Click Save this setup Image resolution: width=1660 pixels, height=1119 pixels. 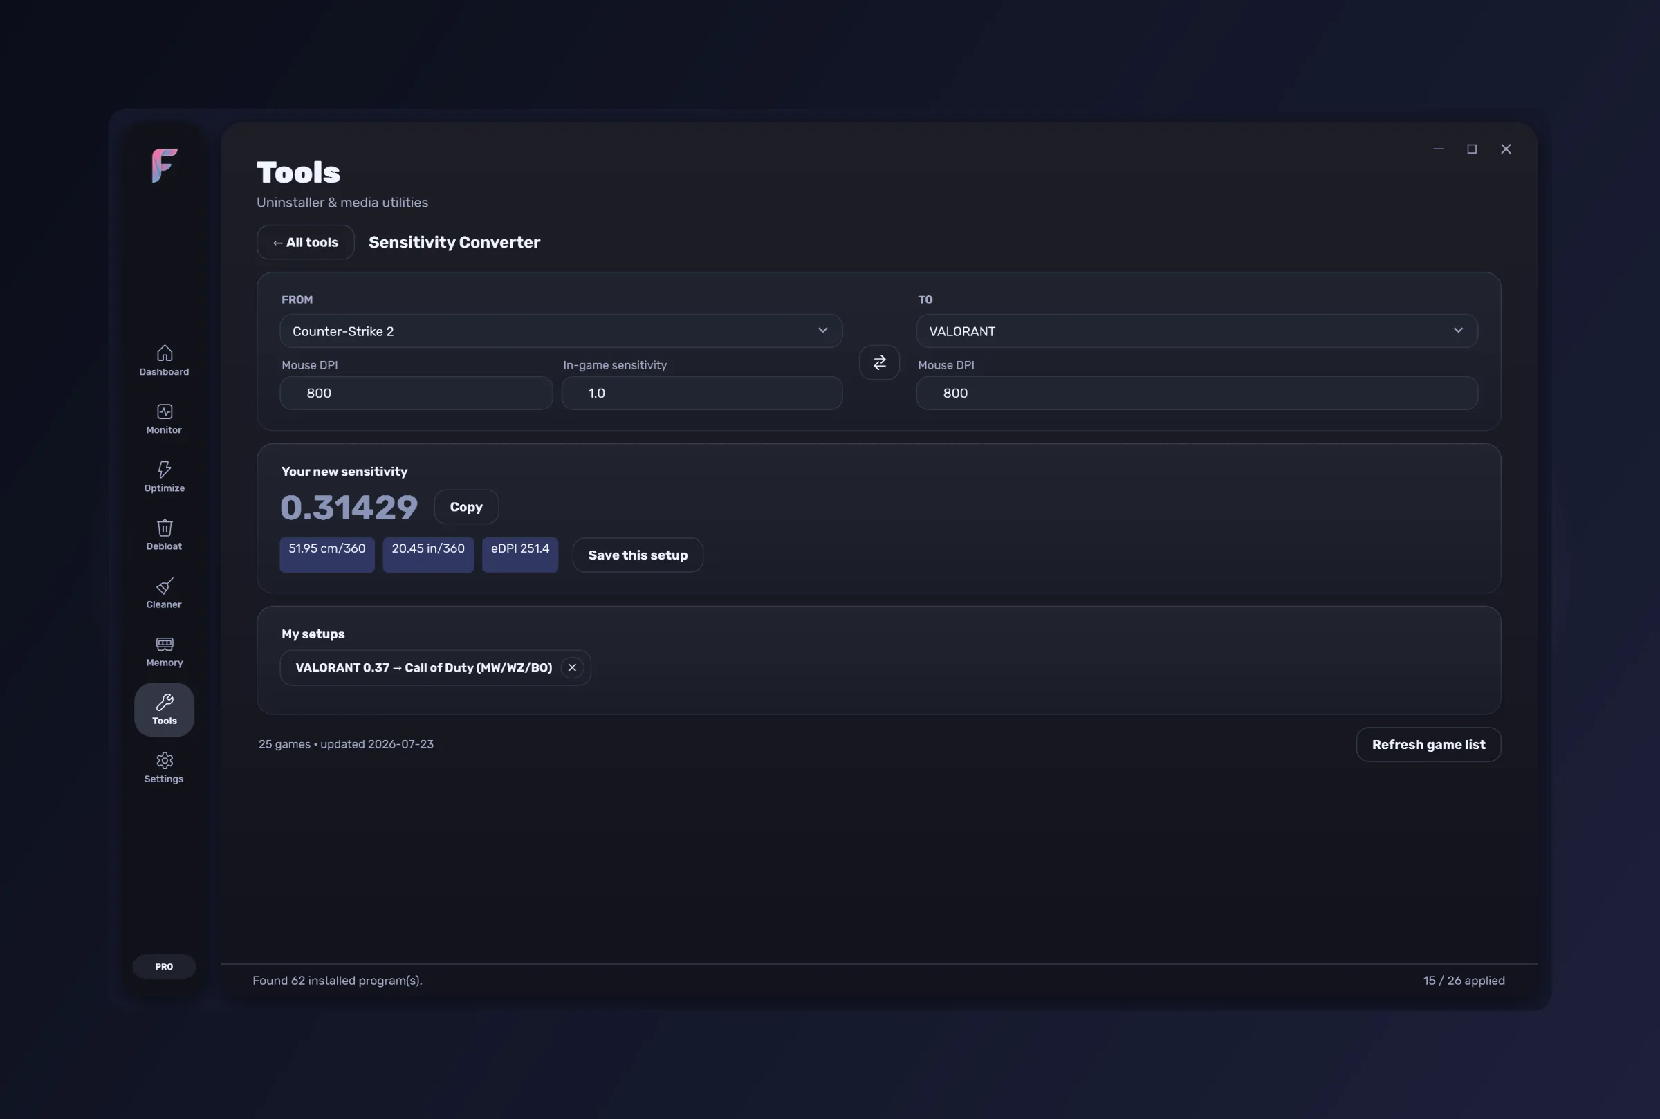(637, 555)
